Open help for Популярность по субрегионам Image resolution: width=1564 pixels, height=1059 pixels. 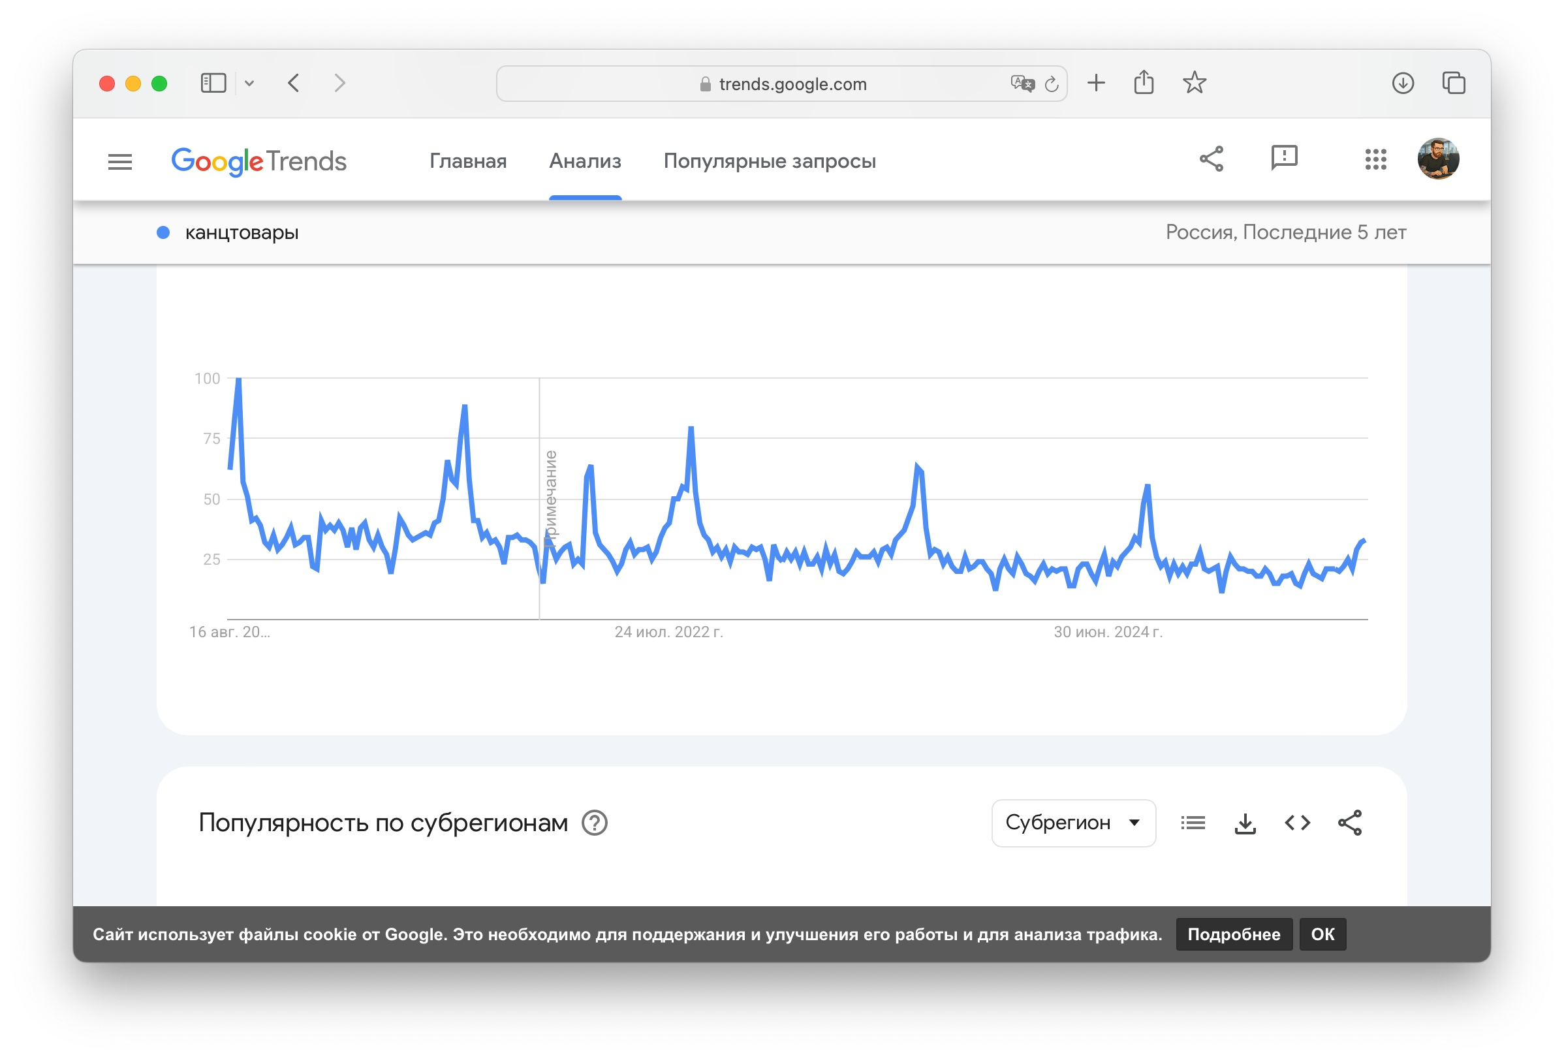(x=594, y=823)
